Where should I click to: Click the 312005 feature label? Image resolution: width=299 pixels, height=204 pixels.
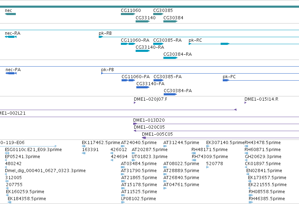coord(13,178)
